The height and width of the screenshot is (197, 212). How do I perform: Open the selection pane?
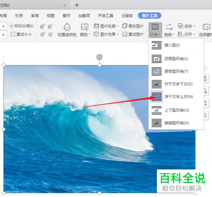tap(206, 30)
